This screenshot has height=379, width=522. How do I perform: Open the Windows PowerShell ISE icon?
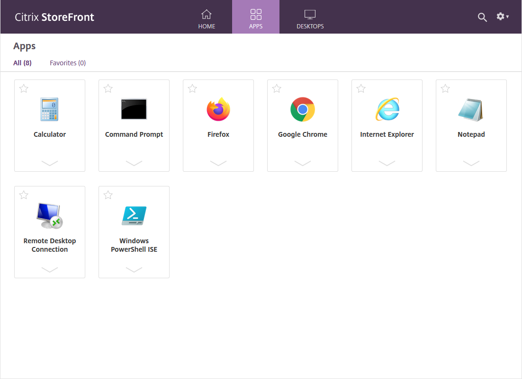click(134, 216)
